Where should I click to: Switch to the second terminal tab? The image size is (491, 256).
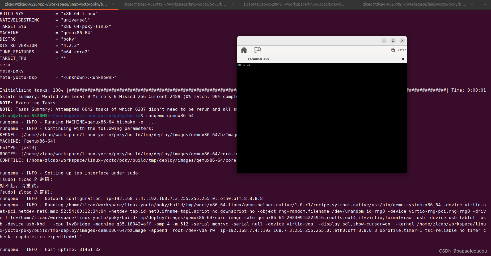tap(175, 4)
